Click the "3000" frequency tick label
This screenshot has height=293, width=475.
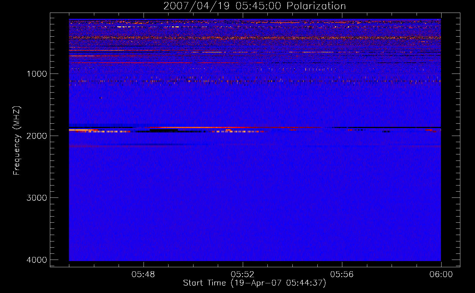37,198
